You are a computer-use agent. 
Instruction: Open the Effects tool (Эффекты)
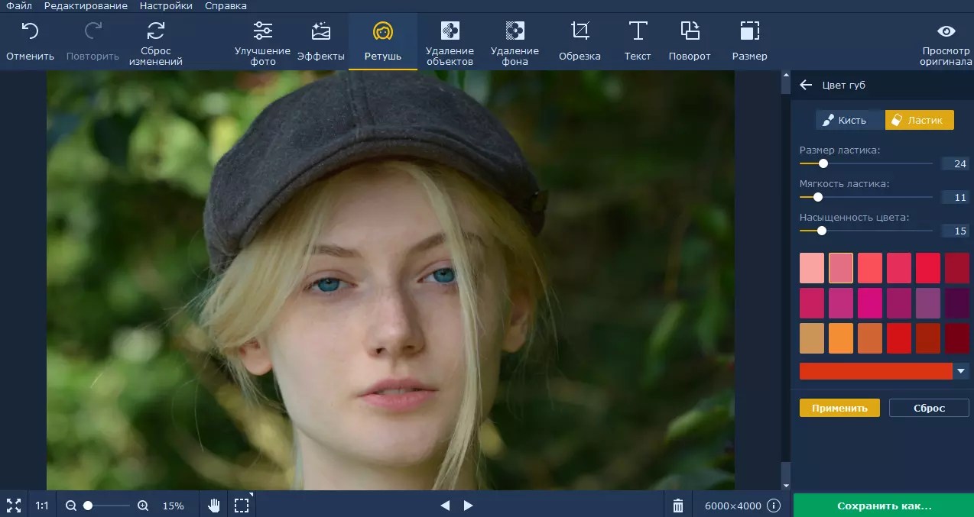tap(320, 41)
